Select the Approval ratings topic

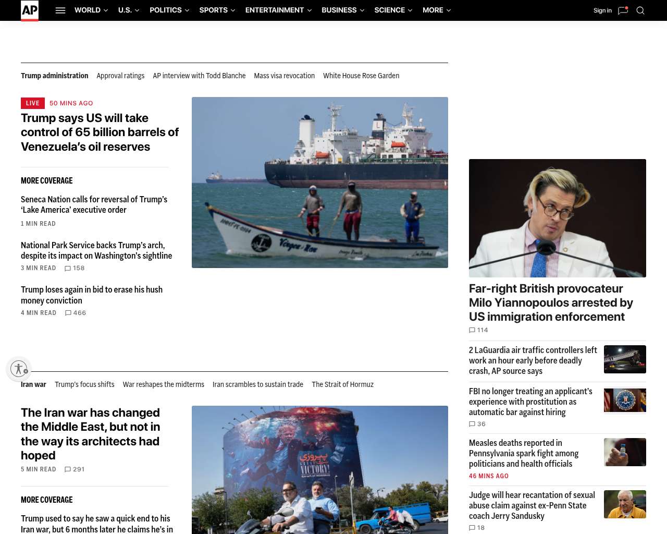pyautogui.click(x=120, y=76)
